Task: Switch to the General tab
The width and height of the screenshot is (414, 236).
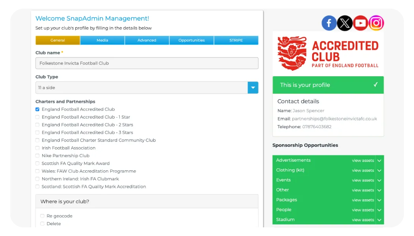Action: pyautogui.click(x=58, y=40)
